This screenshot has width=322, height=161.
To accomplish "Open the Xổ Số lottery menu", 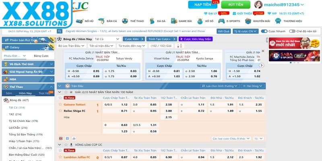I will [x=205, y=21].
